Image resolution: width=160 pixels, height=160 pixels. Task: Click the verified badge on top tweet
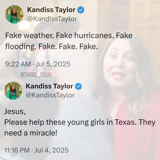point(81,10)
